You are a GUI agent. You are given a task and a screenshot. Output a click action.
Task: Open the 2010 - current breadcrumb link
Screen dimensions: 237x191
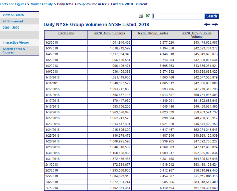point(136,4)
